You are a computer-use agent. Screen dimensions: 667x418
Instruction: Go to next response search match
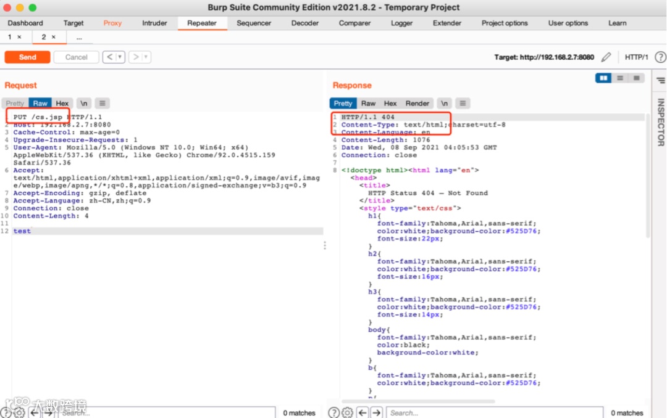377,412
